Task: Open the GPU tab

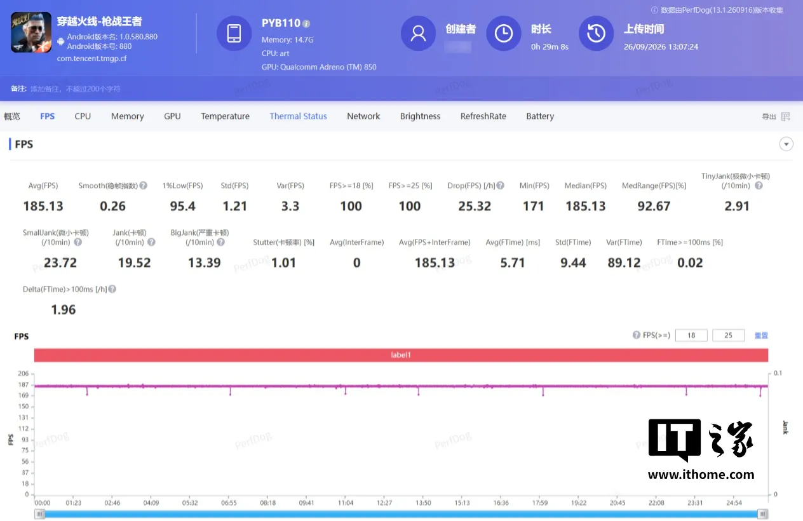Action: [x=172, y=116]
